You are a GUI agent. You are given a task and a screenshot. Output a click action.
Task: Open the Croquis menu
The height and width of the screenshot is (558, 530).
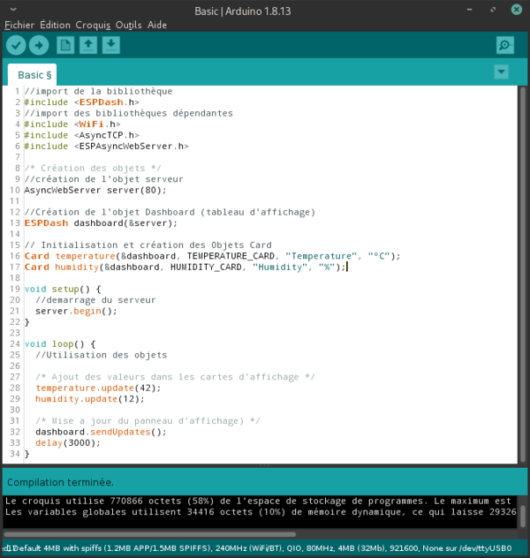pos(93,25)
